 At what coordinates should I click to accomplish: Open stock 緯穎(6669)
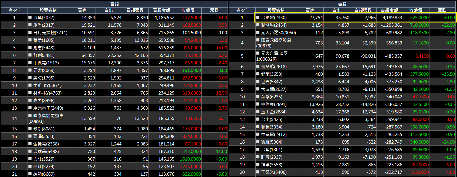click(x=44, y=174)
